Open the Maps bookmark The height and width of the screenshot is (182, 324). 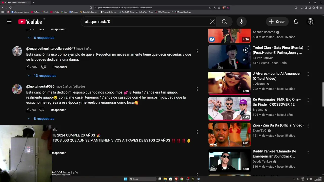pos(64,12)
